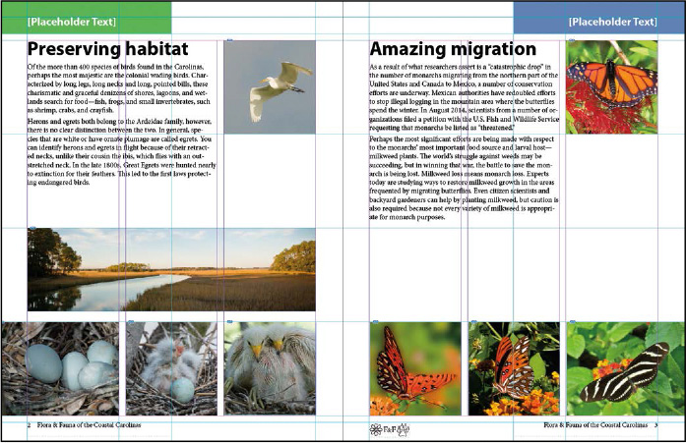
Task: Click the paragraph starting 'As a result of what researchers'
Action: click(465, 97)
